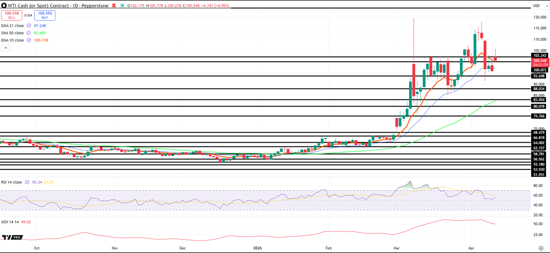Open the USD currency dropdown
The height and width of the screenshot is (253, 550).
[541, 5]
